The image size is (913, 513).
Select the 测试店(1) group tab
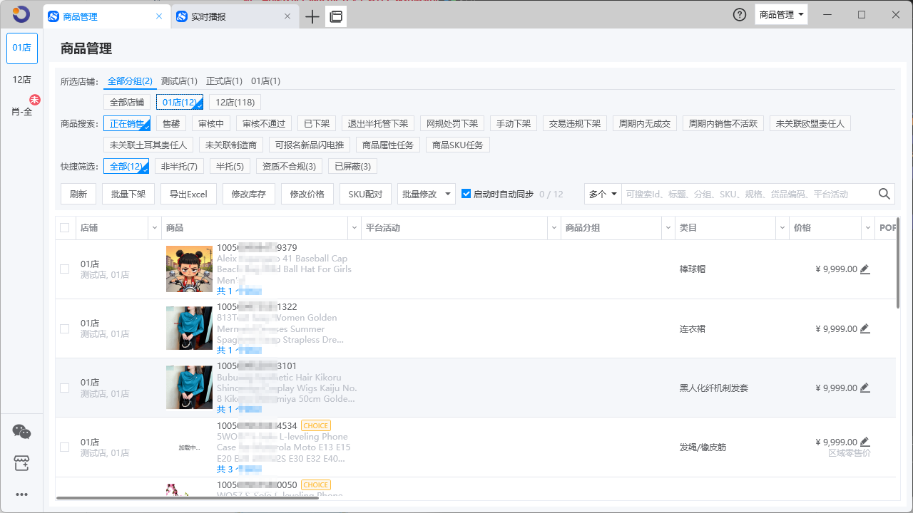tap(179, 81)
